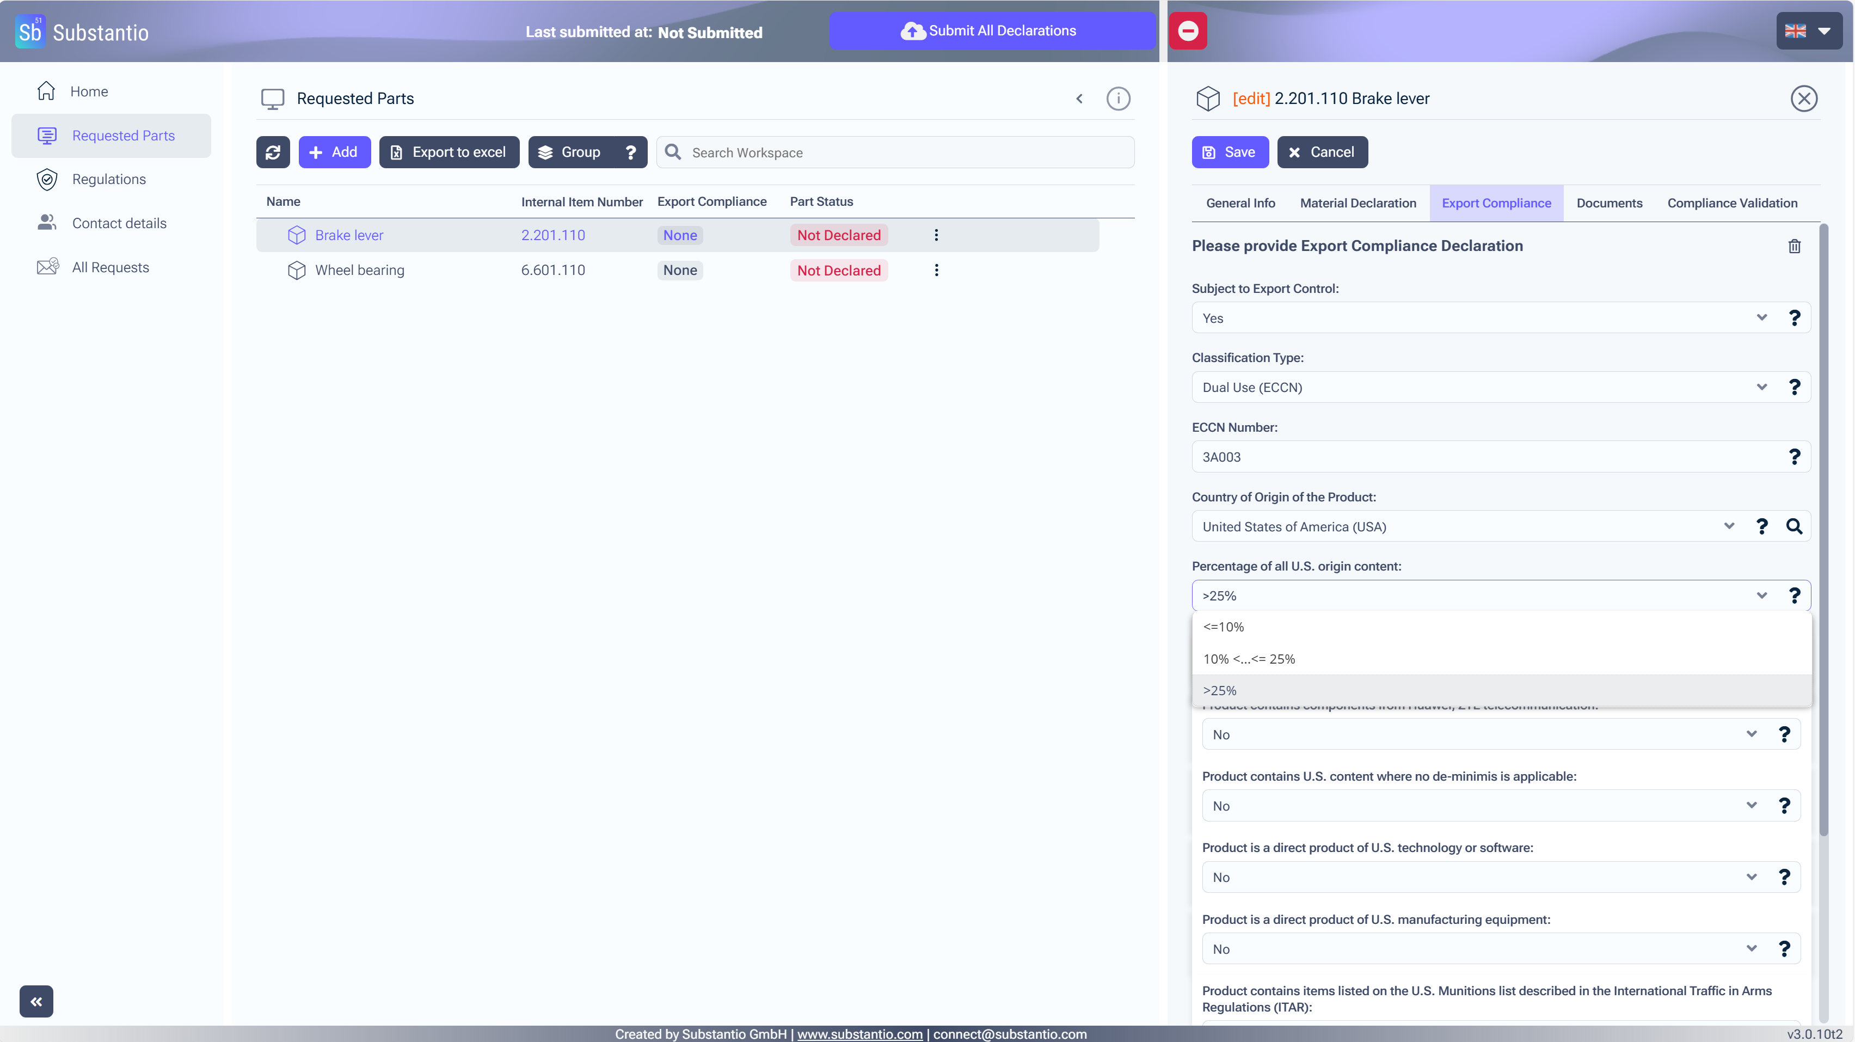Click the red minus circle icon

[1188, 31]
